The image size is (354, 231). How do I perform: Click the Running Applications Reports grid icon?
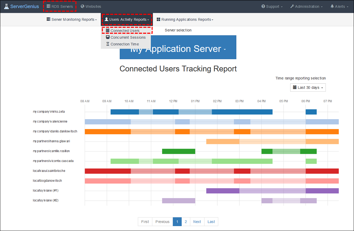[x=158, y=19]
